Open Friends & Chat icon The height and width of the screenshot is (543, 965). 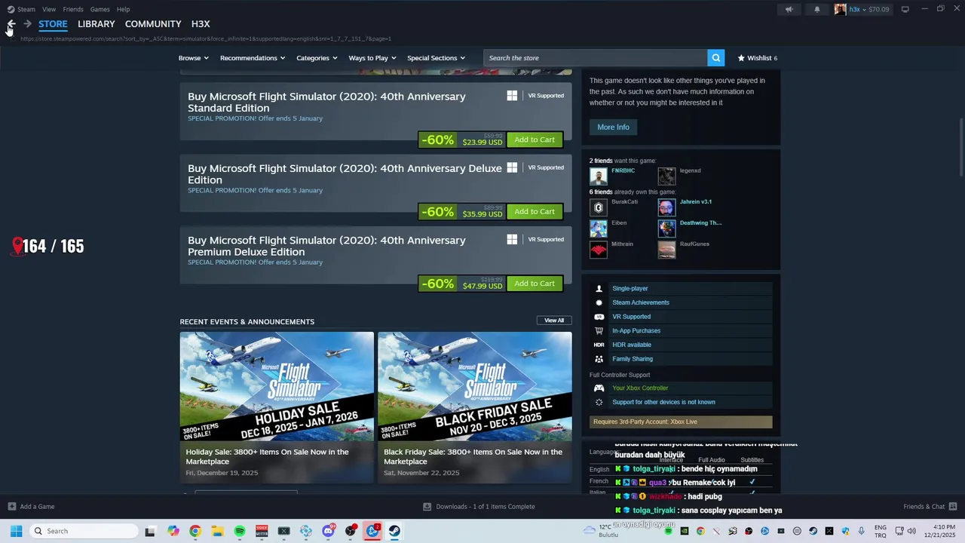(953, 507)
